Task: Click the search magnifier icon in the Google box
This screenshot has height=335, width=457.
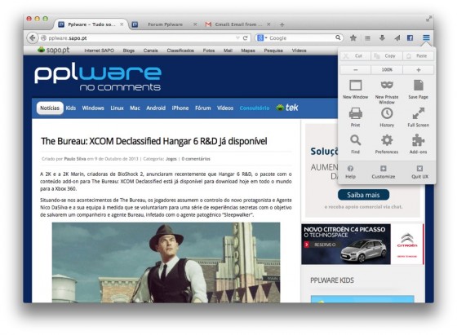Action: tap(338, 37)
